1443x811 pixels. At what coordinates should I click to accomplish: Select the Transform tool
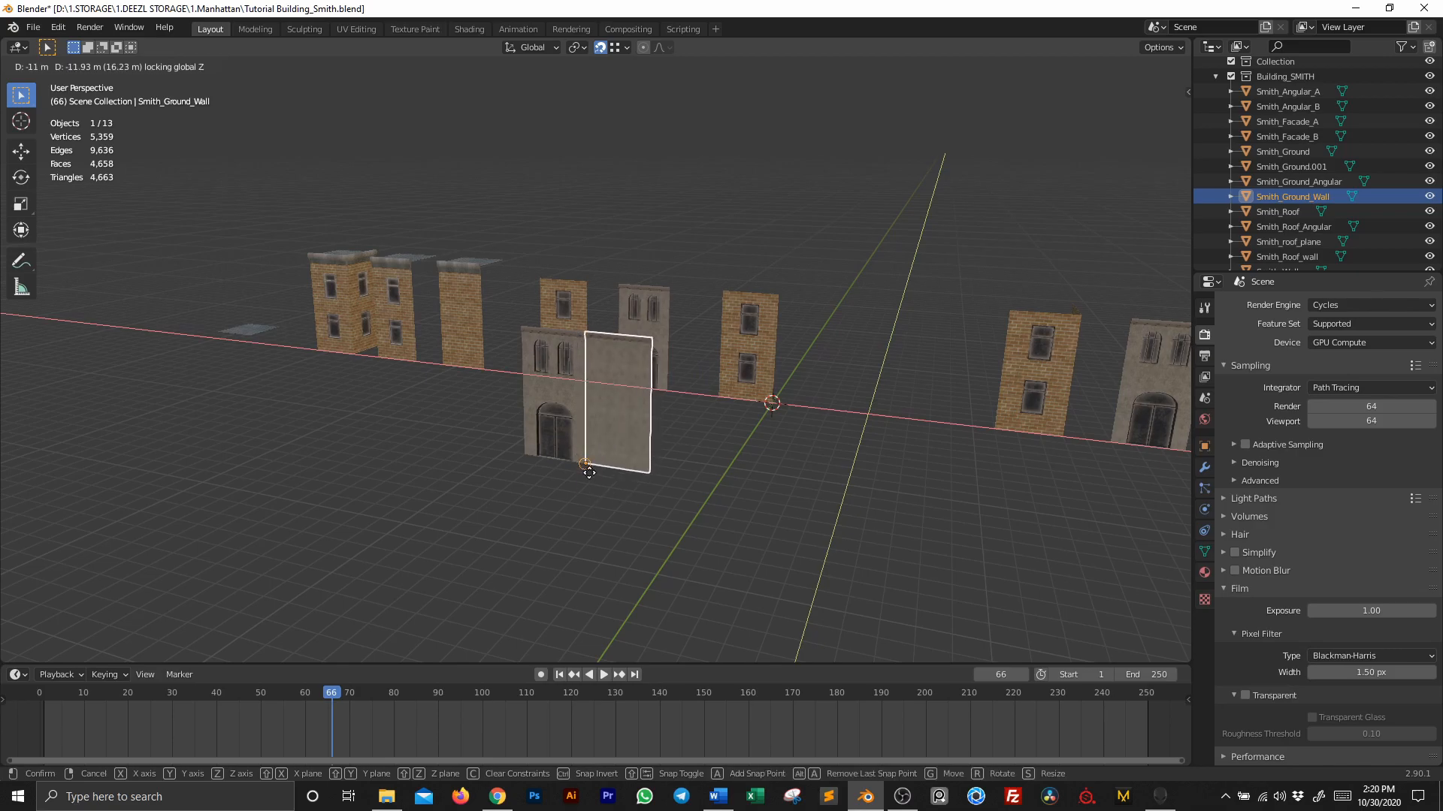pyautogui.click(x=21, y=231)
